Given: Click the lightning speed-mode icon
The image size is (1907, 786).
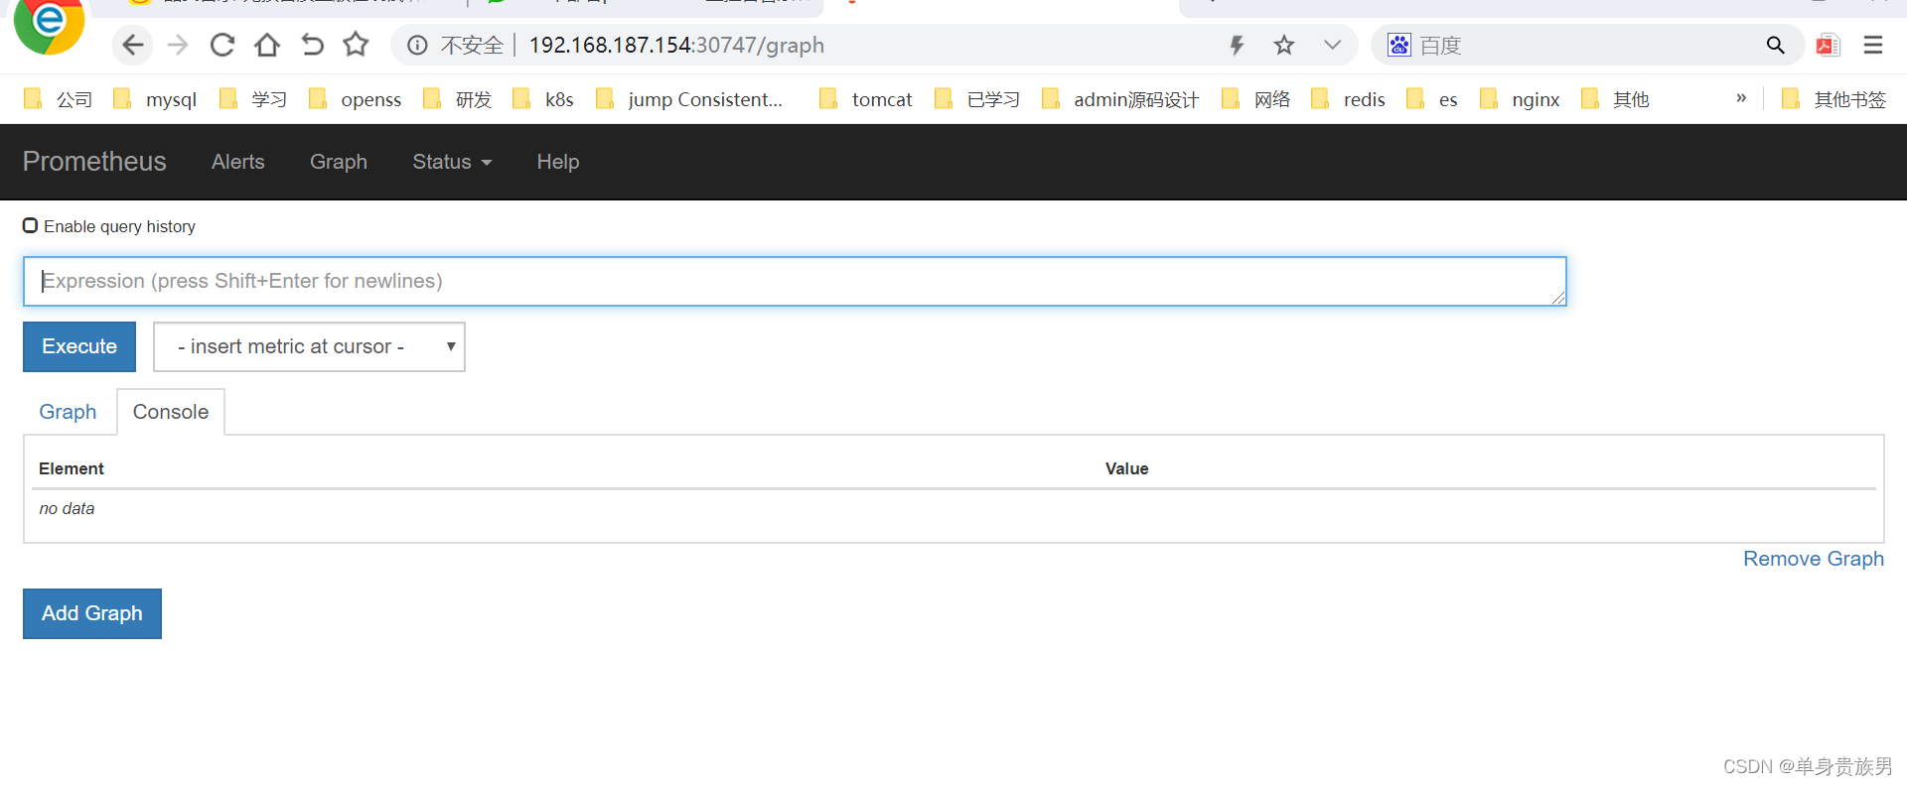Looking at the screenshot, I should [x=1237, y=45].
